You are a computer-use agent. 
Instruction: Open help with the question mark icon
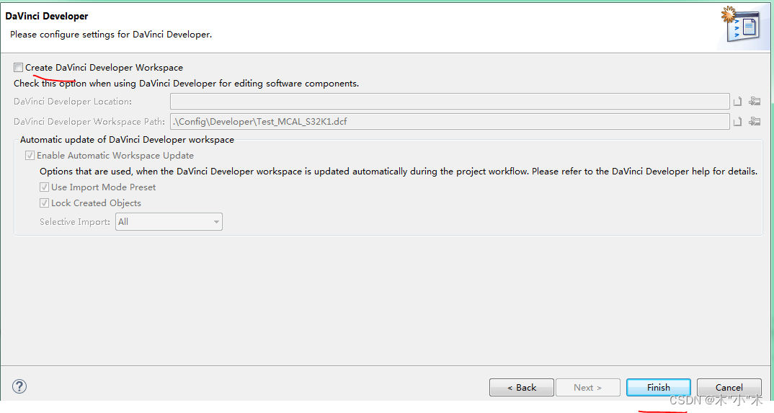[x=19, y=386]
